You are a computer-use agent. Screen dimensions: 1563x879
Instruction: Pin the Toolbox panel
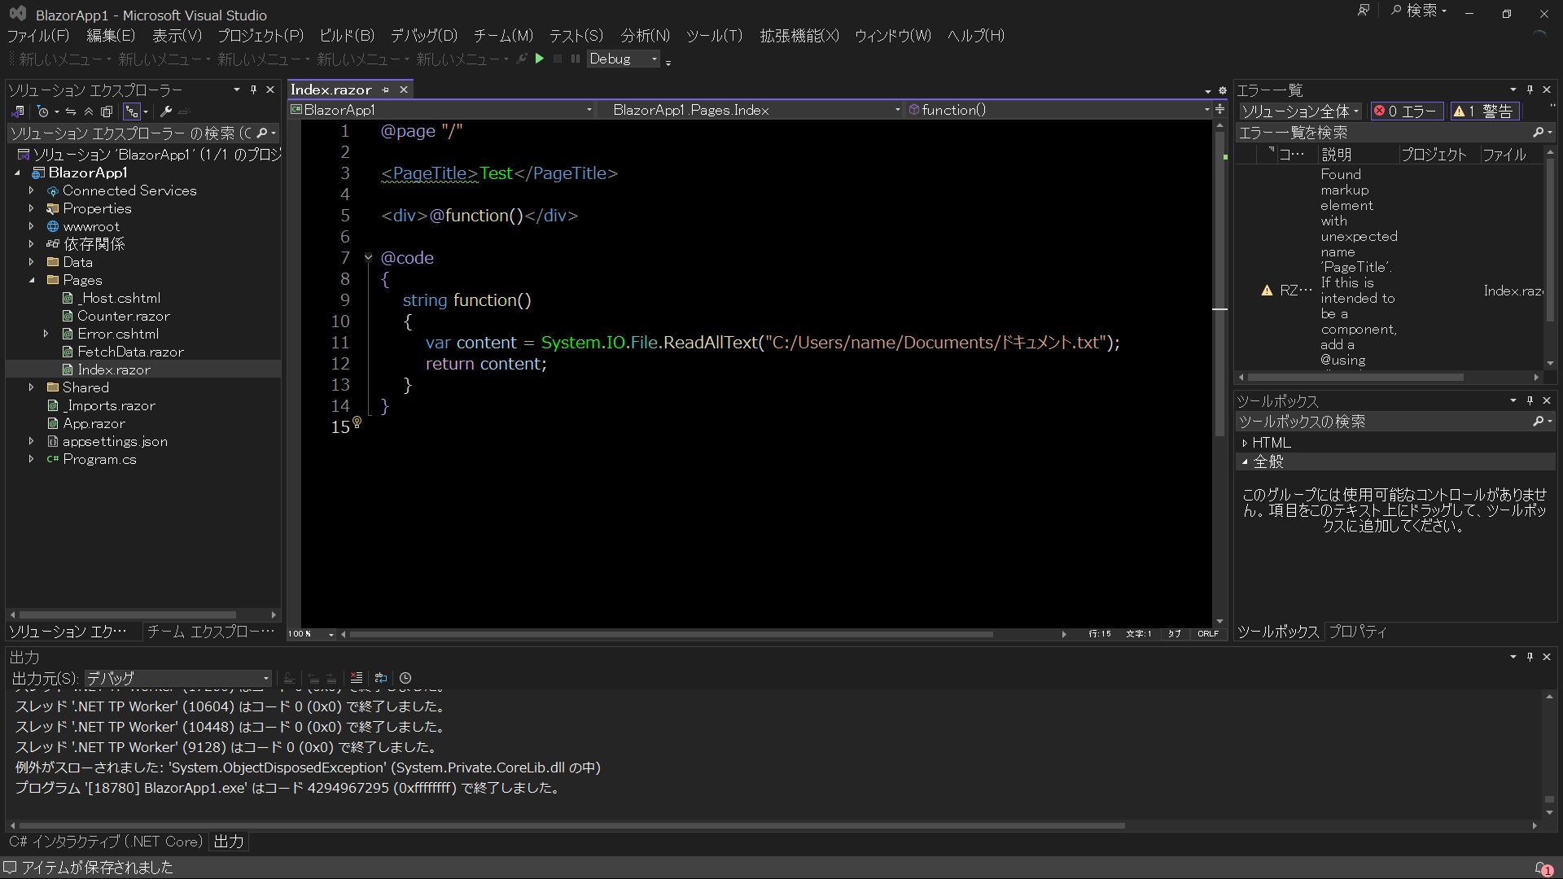coord(1530,400)
